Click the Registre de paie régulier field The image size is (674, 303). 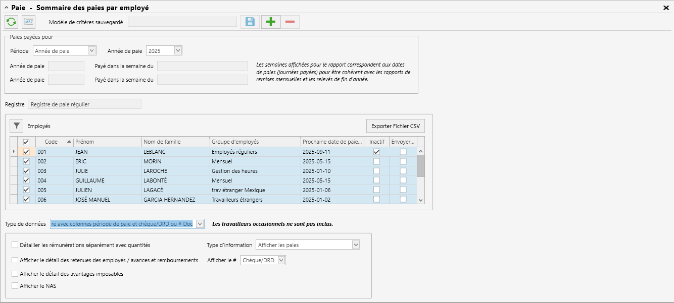coord(85,104)
